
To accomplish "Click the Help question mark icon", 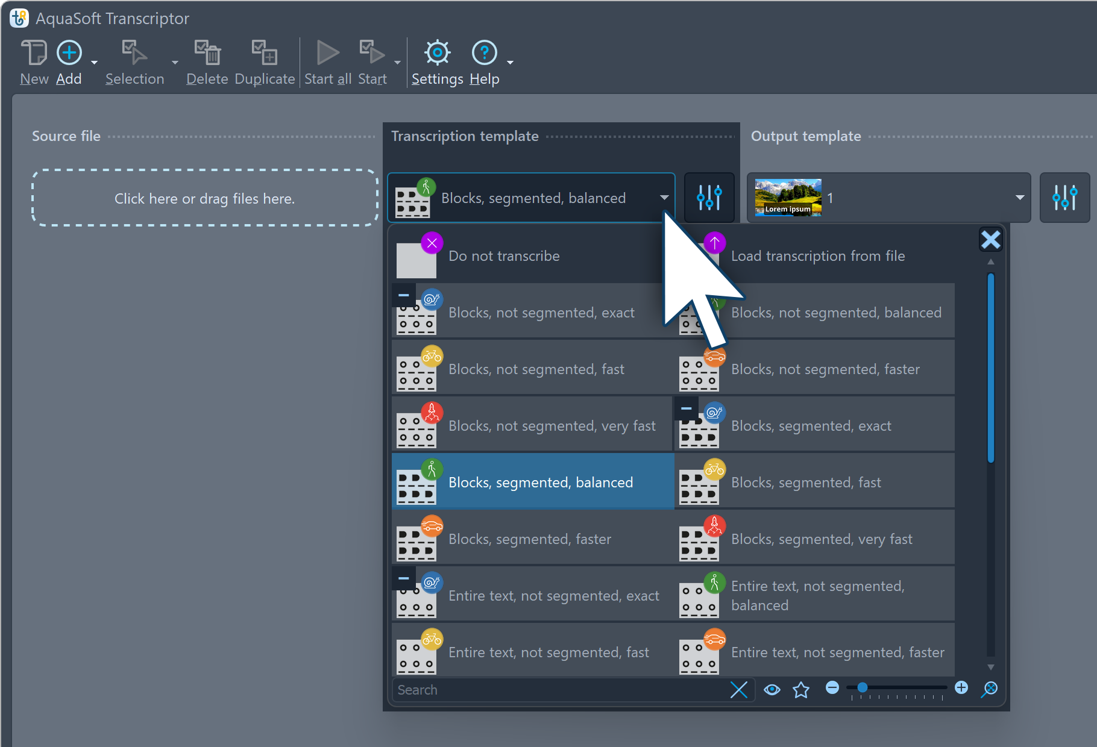I will coord(484,53).
